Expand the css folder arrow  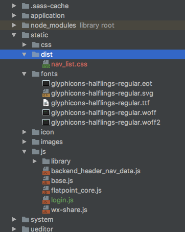(x=25, y=44)
